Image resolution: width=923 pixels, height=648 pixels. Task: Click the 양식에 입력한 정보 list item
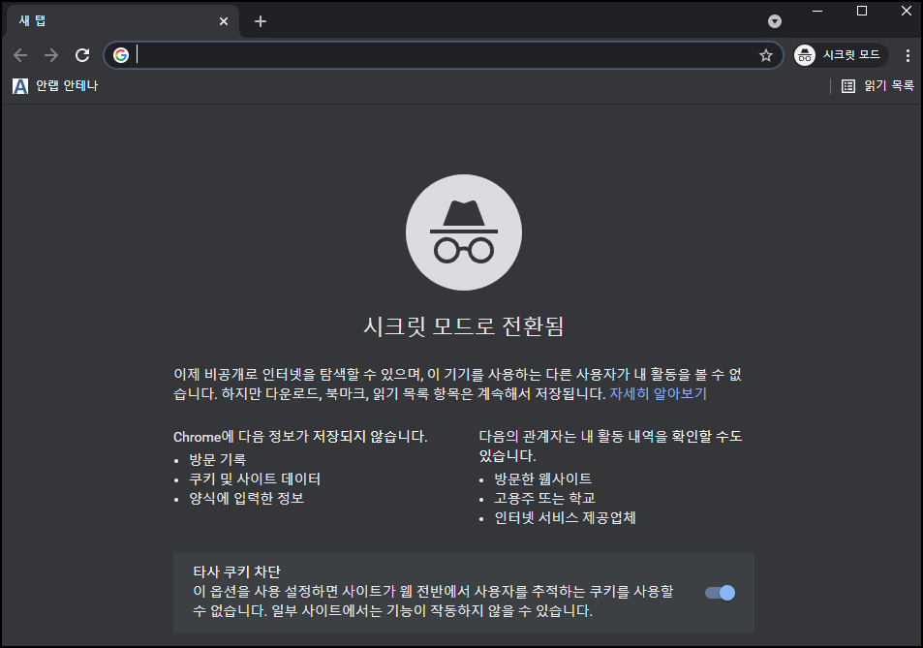coord(246,499)
